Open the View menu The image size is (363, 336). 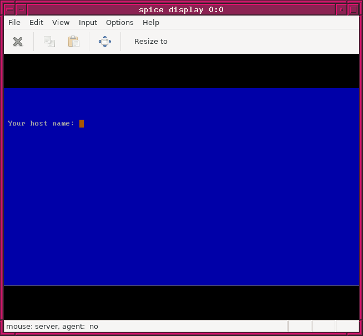[x=61, y=22]
